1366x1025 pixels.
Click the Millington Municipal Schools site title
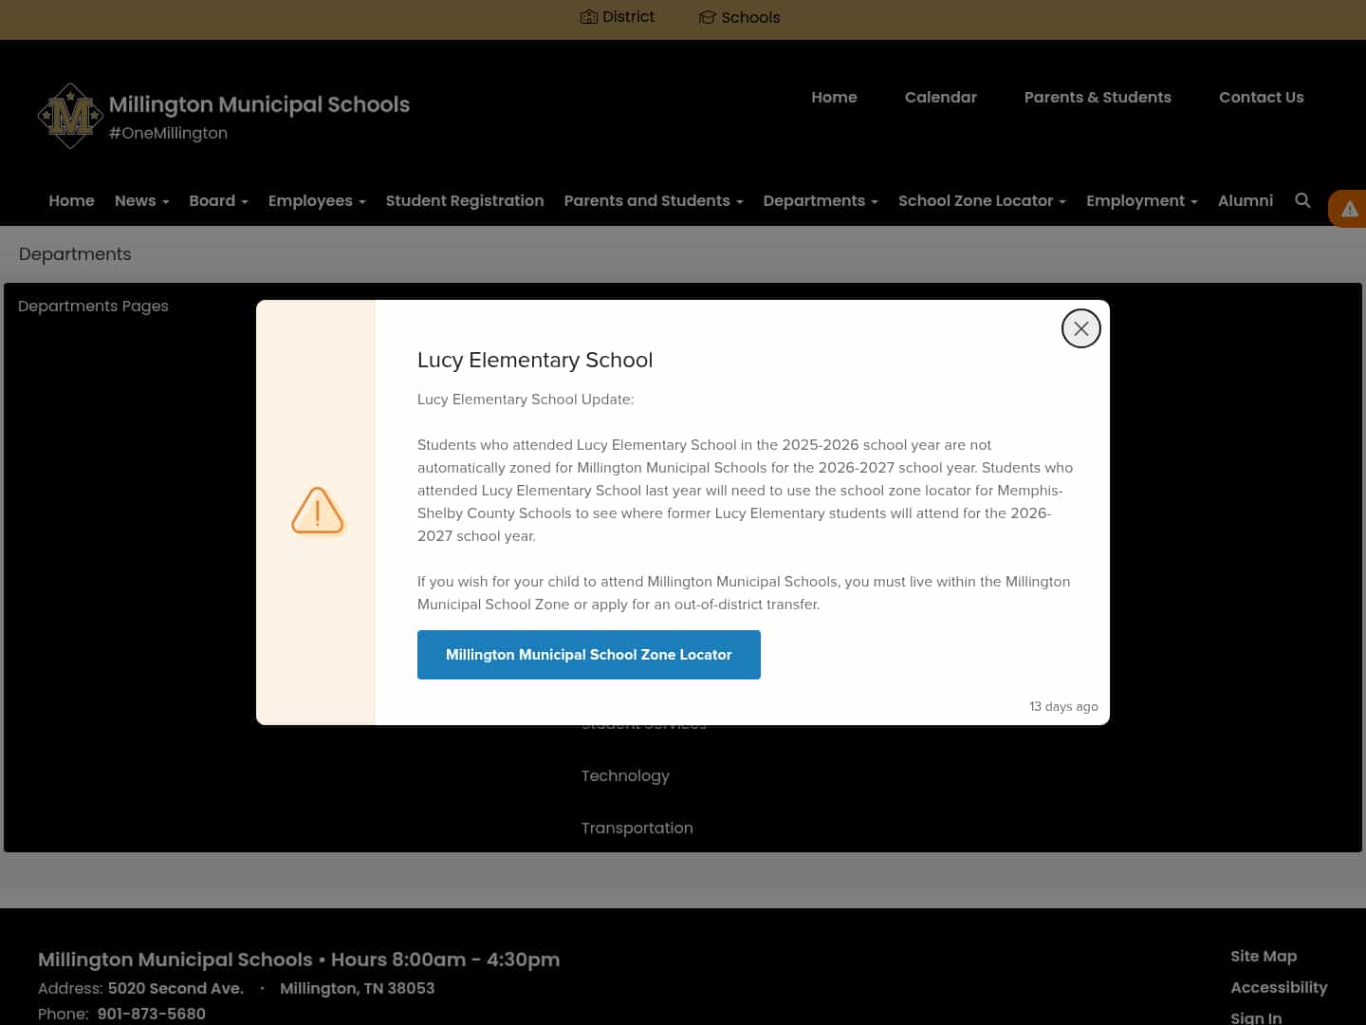pyautogui.click(x=259, y=104)
